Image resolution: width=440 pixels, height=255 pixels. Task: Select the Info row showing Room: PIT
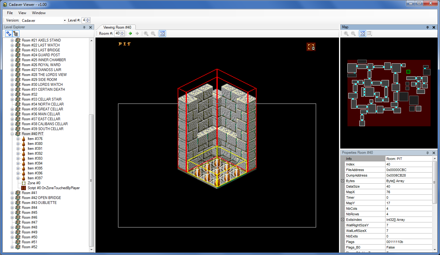pos(388,159)
